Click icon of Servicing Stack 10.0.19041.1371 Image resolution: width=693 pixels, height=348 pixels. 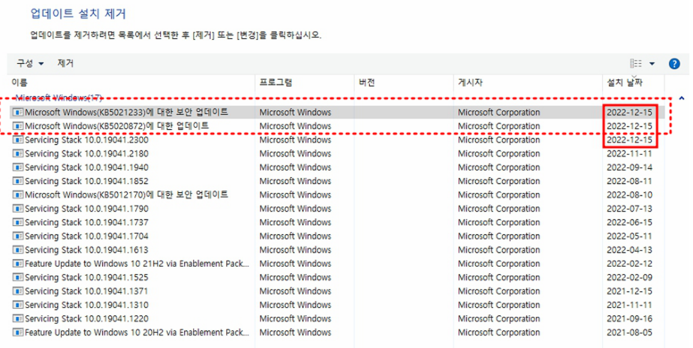tap(18, 291)
